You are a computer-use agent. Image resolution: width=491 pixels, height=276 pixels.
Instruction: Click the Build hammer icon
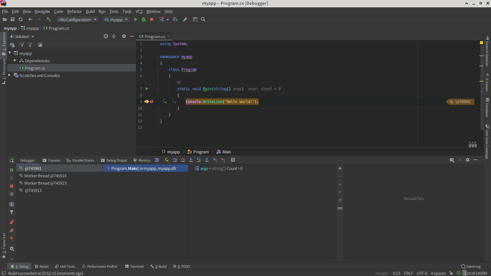click(48, 19)
